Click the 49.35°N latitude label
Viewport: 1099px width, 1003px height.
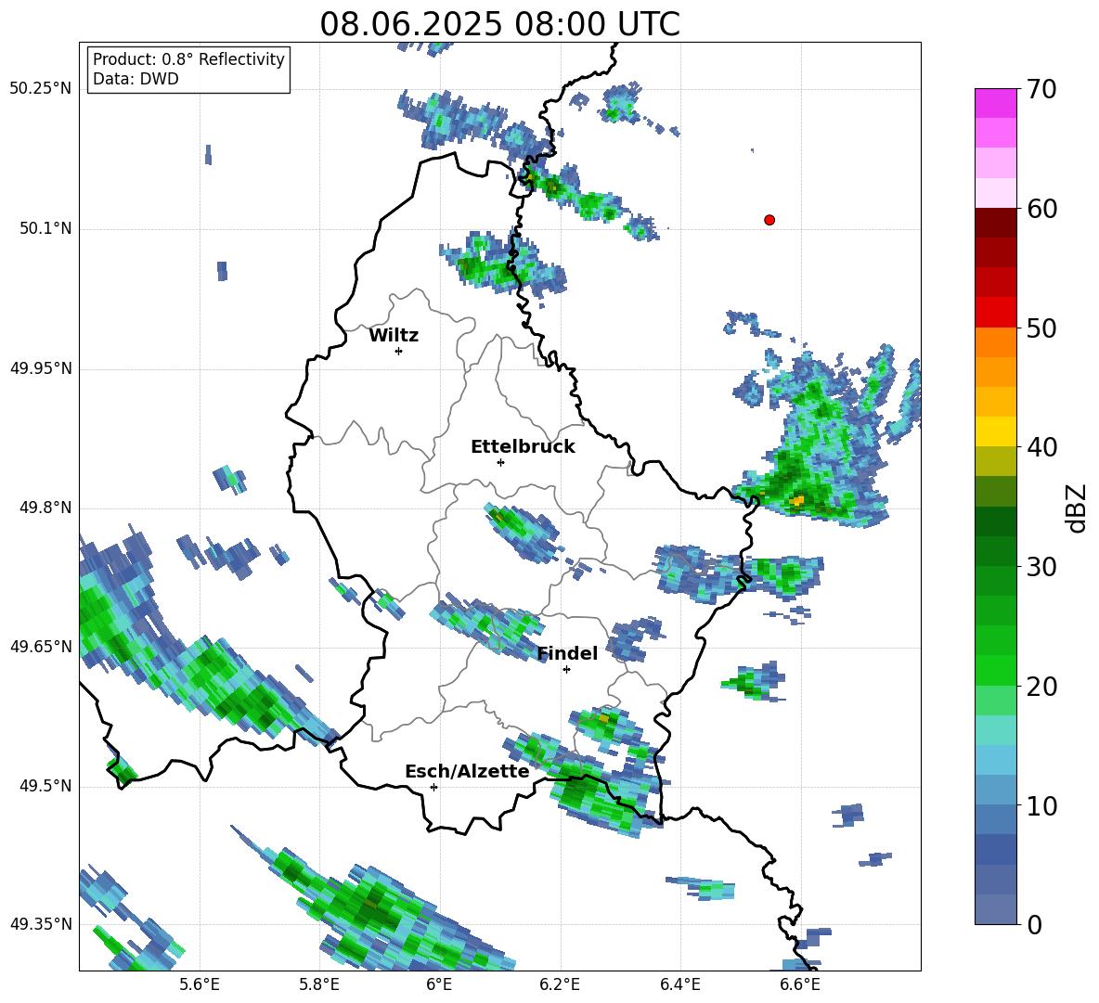click(x=41, y=924)
